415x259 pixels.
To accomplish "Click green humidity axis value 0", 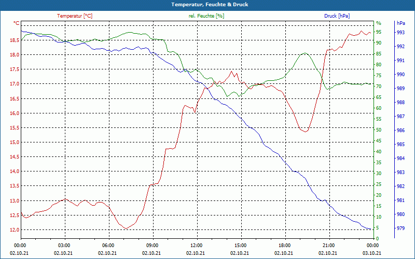I will (378, 239).
